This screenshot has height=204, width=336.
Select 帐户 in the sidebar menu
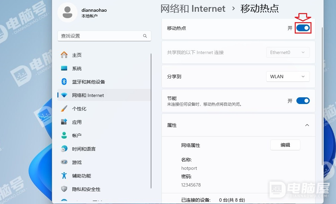tap(76, 135)
